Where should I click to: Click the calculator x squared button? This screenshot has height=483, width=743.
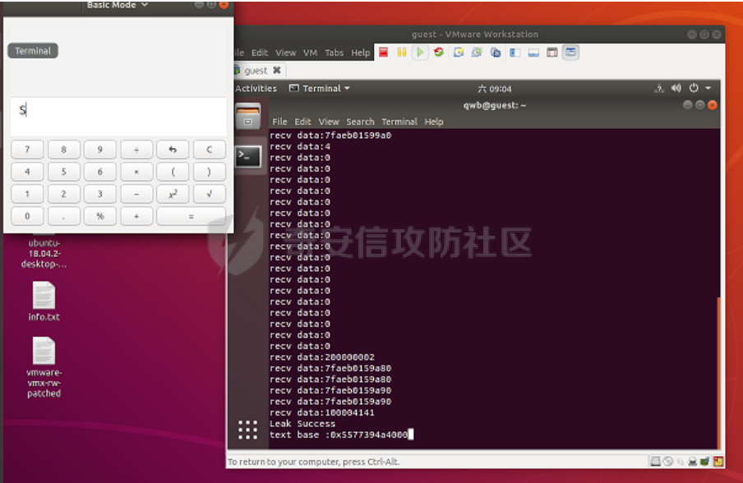point(173,194)
